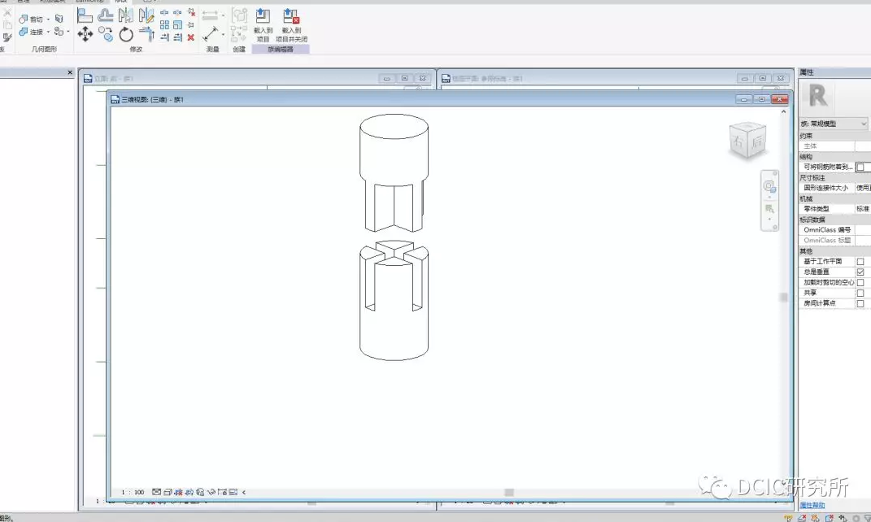Click the Visual Style icon in view control bar
The height and width of the screenshot is (522, 871).
pos(168,492)
